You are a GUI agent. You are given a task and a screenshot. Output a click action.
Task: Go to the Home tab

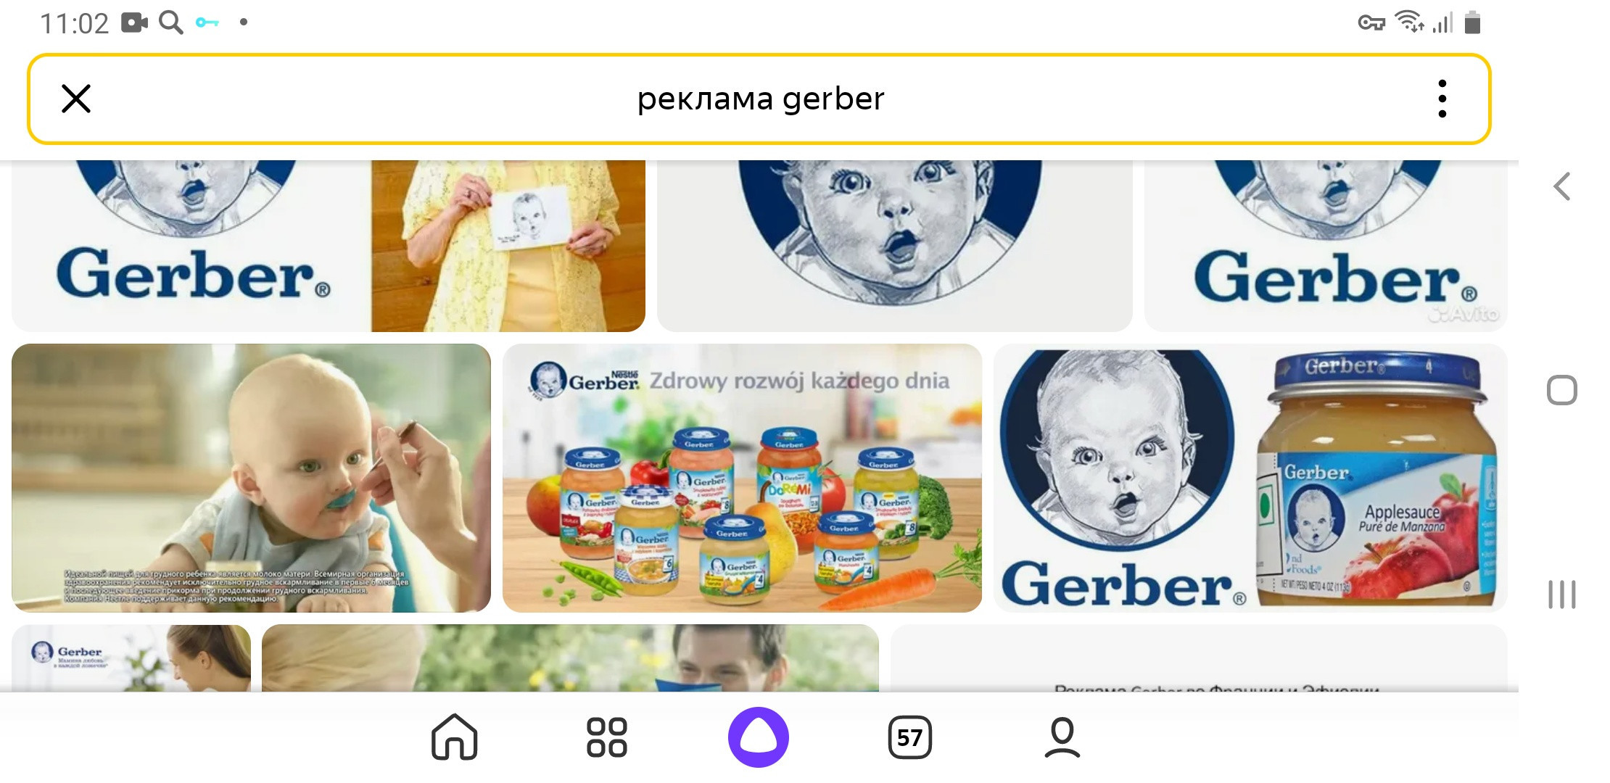point(454,737)
